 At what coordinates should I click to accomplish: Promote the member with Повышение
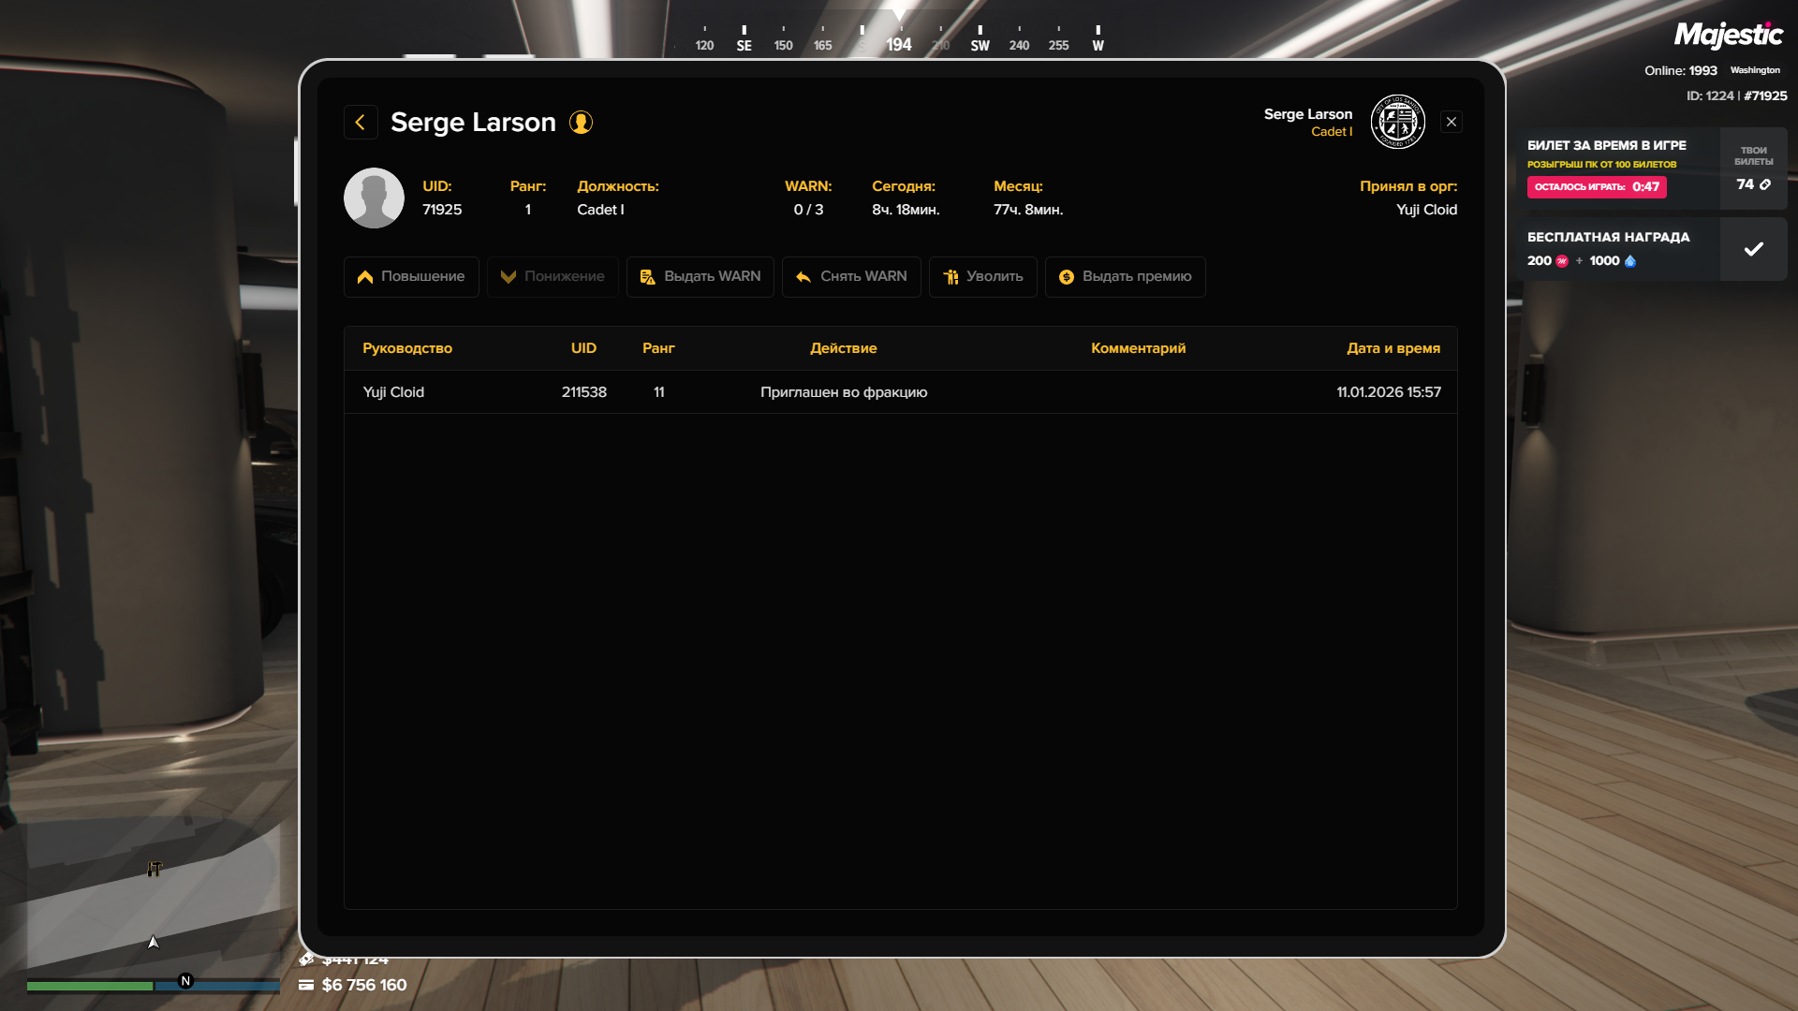(411, 277)
